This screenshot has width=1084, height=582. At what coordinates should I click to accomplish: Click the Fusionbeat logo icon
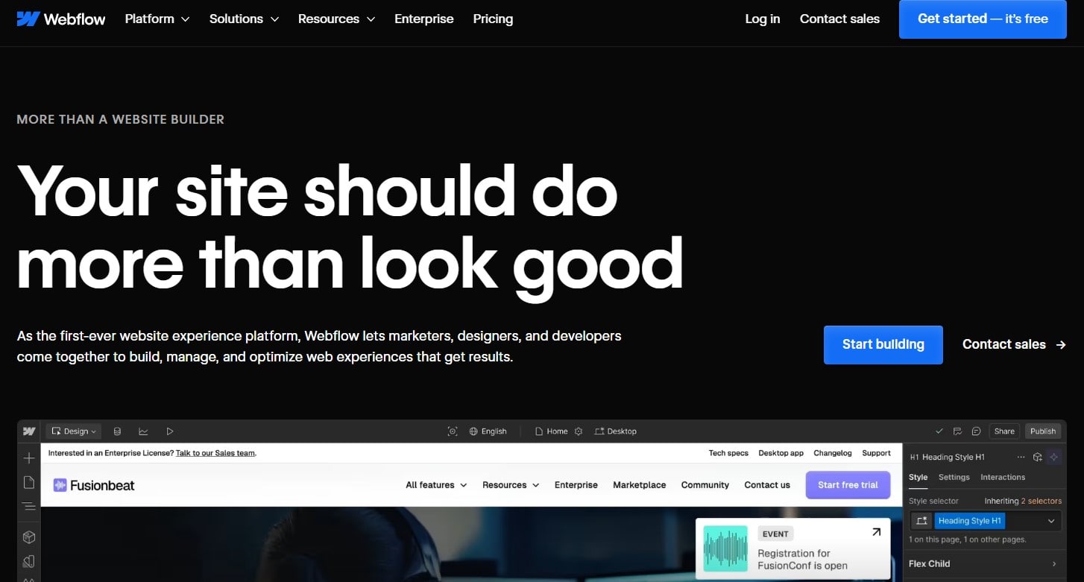60,485
